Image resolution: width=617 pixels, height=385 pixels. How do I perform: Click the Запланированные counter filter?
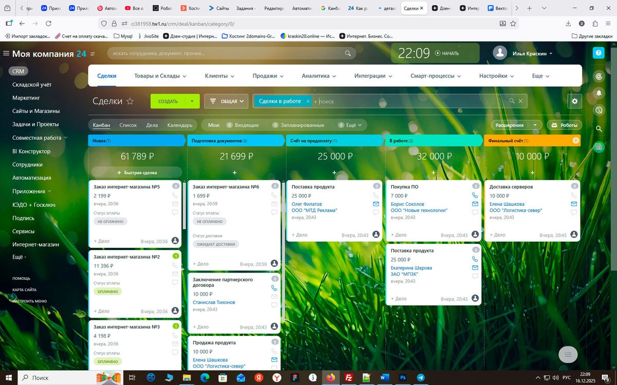click(x=298, y=125)
